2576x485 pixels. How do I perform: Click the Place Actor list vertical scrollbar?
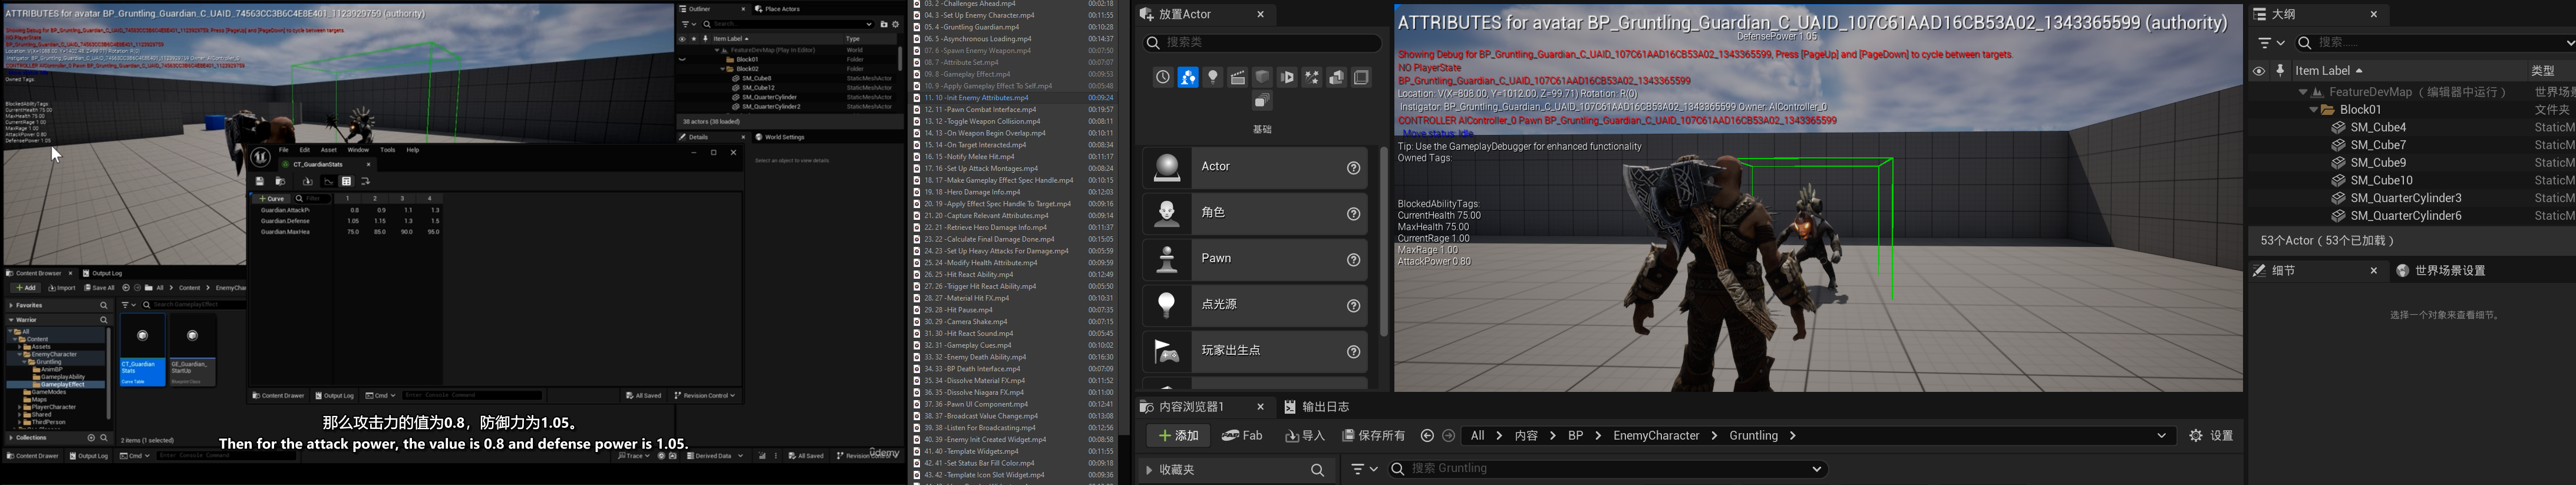point(1384,240)
